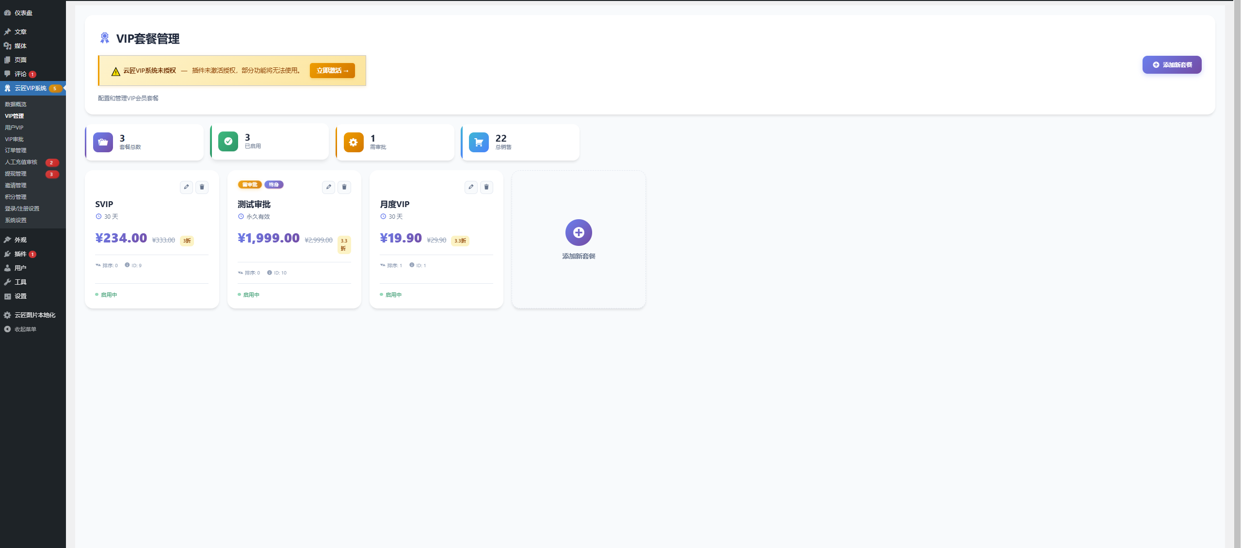Click the purple folder 套餐总数 icon
This screenshot has width=1241, height=548.
(103, 143)
